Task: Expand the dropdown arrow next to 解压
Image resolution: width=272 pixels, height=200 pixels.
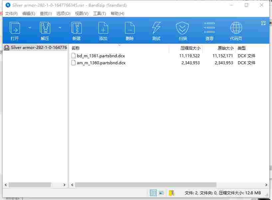Action: pyautogui.click(x=60, y=28)
